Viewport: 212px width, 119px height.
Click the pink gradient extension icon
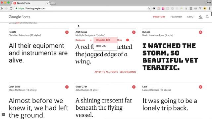click(x=163, y=8)
